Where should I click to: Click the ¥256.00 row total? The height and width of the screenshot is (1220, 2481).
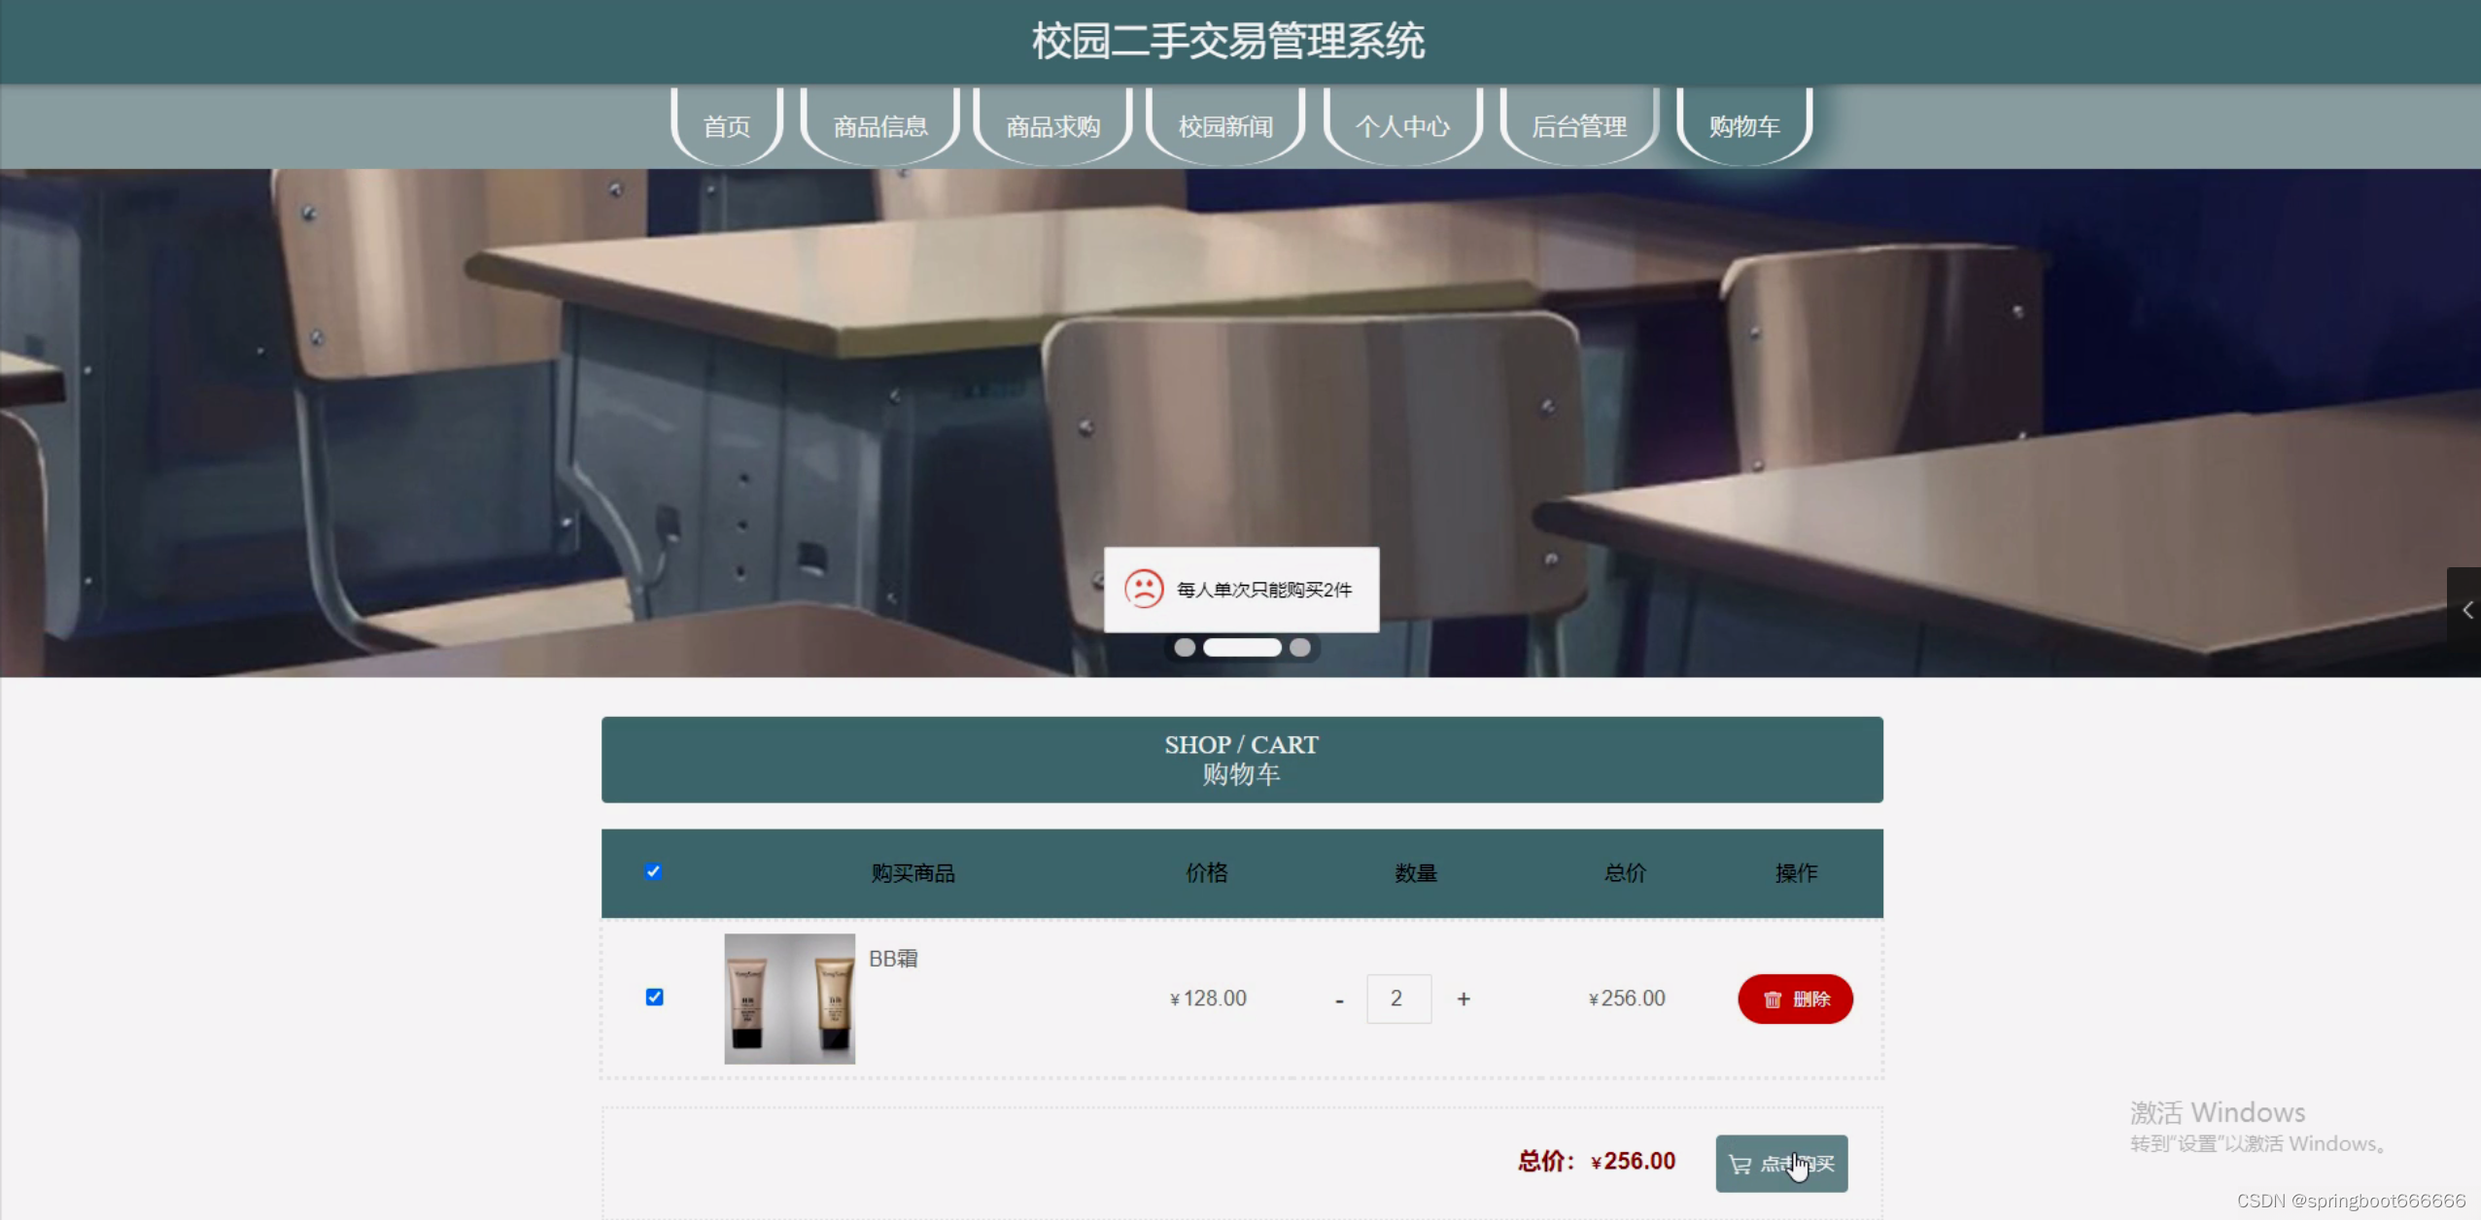(x=1627, y=999)
